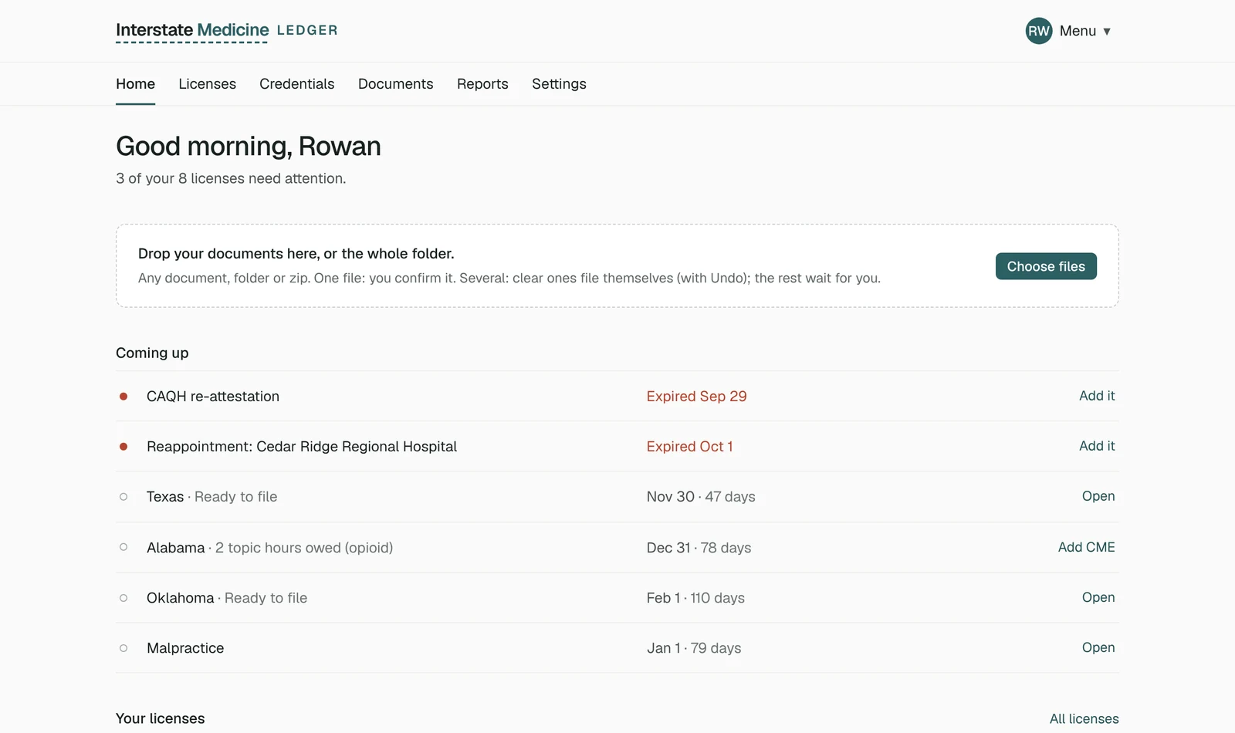This screenshot has width=1235, height=733.
Task: Open the Texas license row
Action: coord(1098,496)
